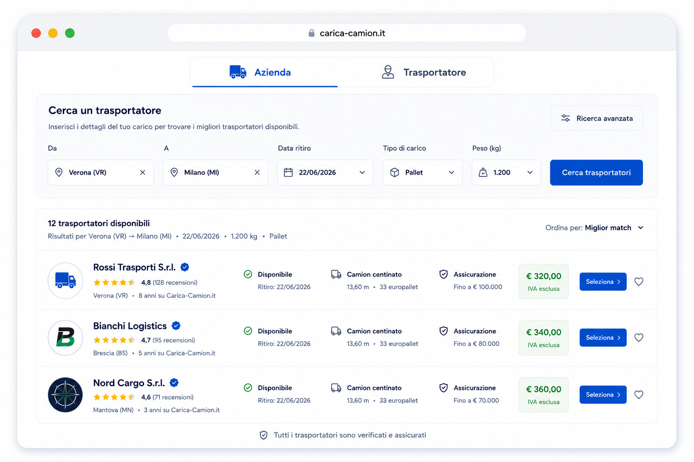Click "(128 recensioni)" for Rossi Trasporti
The image size is (694, 462).
point(175,282)
